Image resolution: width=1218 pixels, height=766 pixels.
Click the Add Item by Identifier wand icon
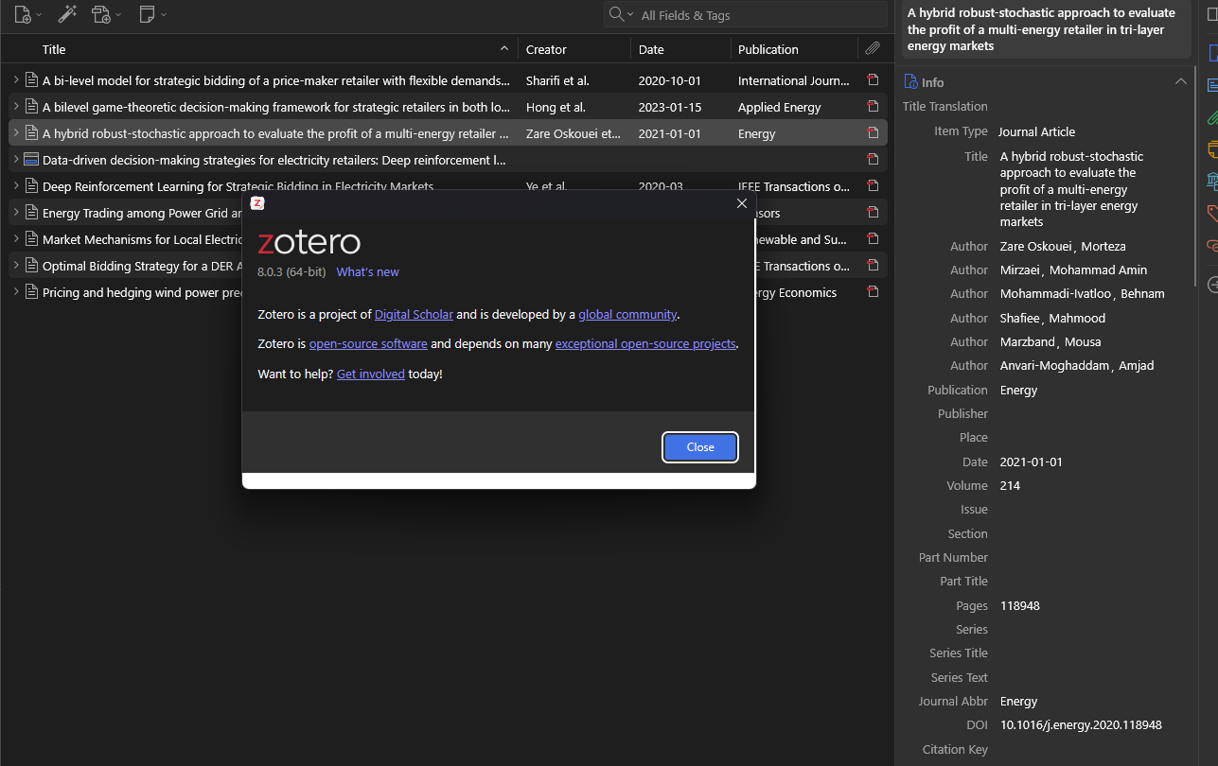pos(67,14)
